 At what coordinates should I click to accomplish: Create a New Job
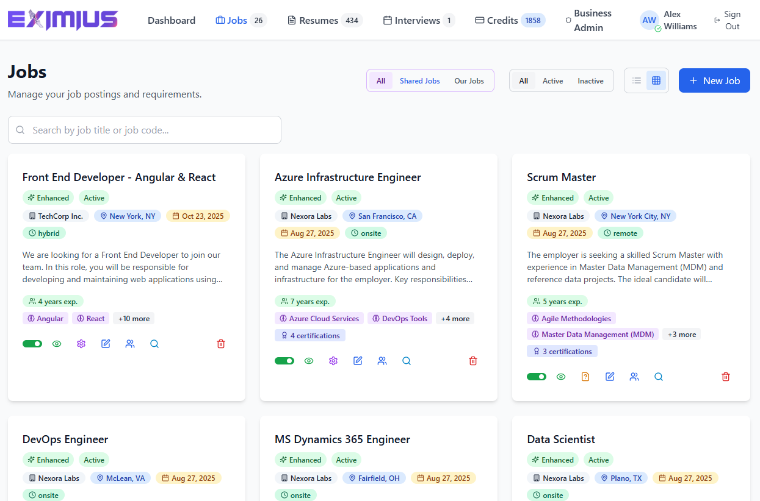pyautogui.click(x=714, y=80)
